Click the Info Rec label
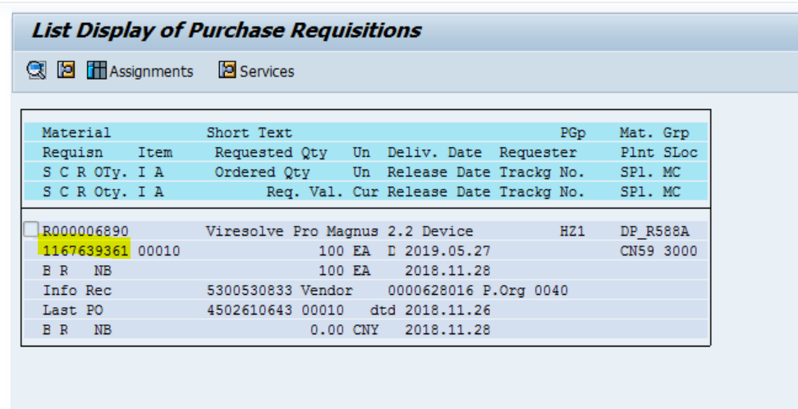798x409 pixels. pos(77,291)
